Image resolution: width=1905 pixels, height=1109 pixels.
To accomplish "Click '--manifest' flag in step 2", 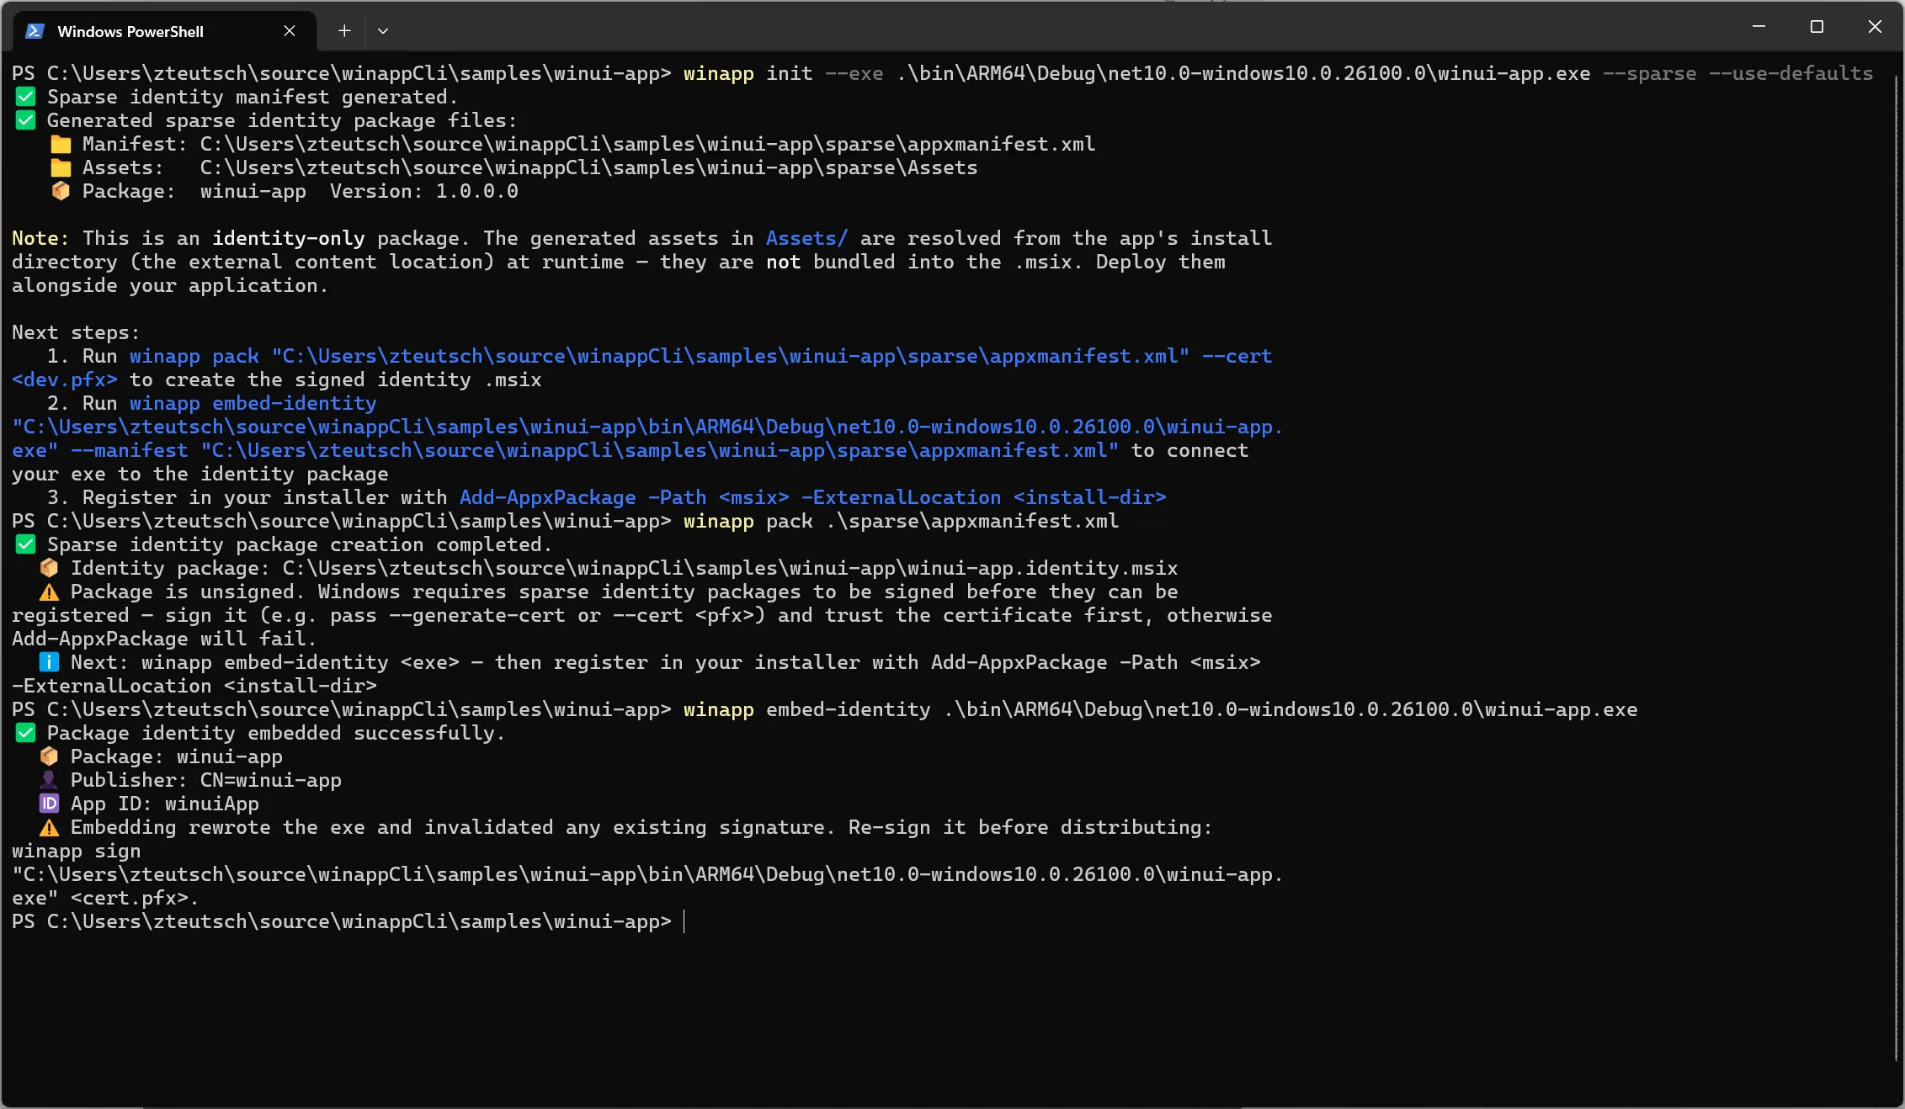I will pos(130,450).
